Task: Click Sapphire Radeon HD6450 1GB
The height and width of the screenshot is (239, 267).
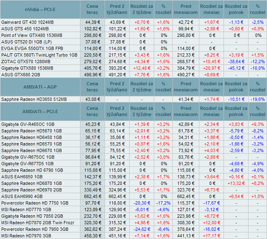Action: pos(32,137)
